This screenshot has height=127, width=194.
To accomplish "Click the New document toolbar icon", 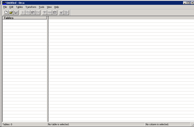I will [x=6, y=12].
